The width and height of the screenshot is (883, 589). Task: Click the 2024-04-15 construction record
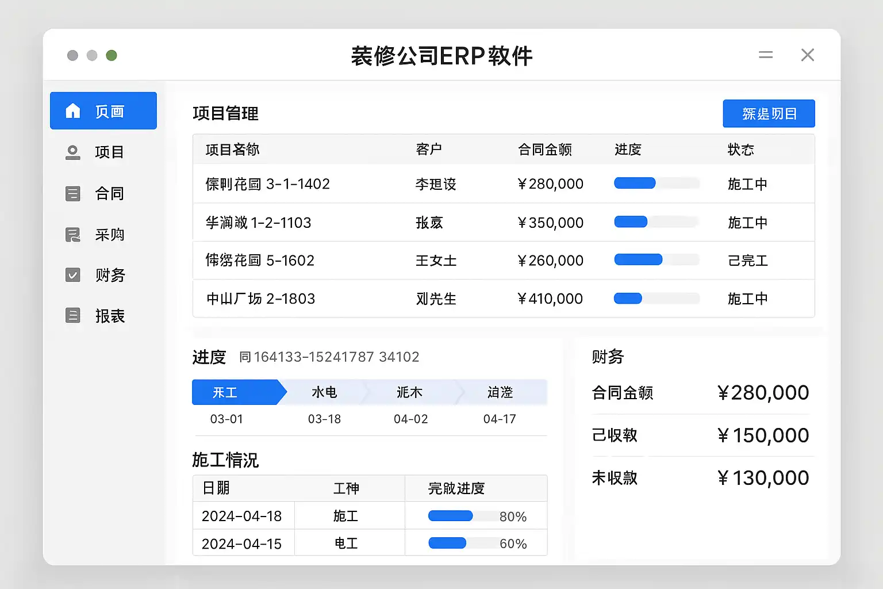(242, 544)
